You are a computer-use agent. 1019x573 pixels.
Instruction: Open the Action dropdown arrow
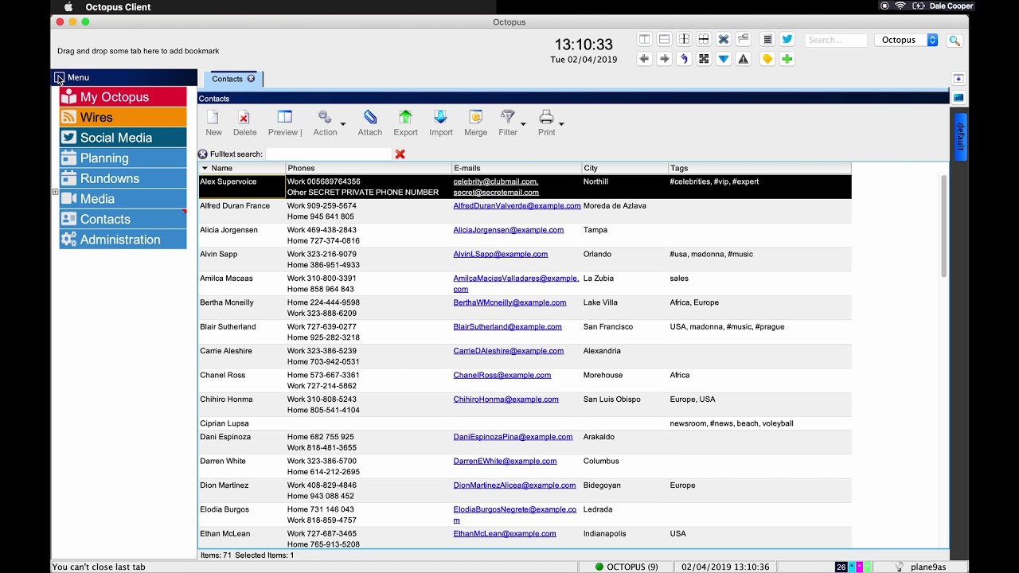343,124
